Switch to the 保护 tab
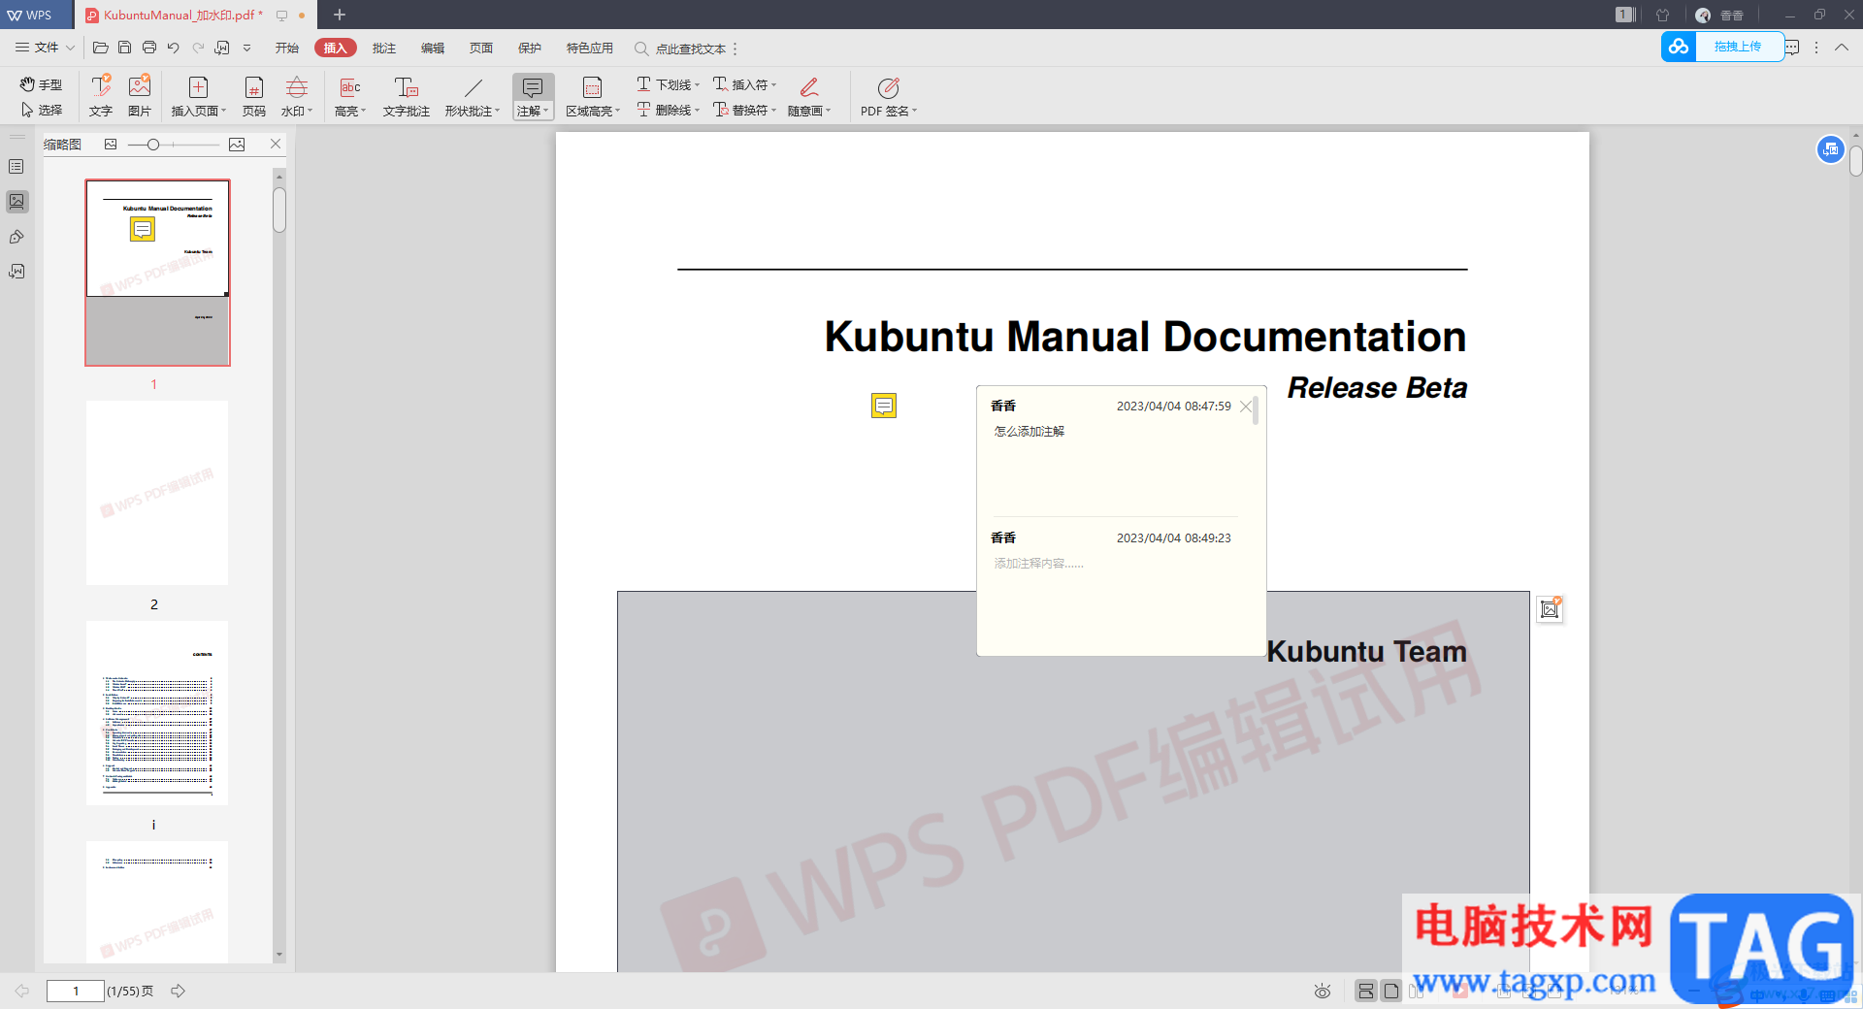The image size is (1863, 1009). point(530,48)
